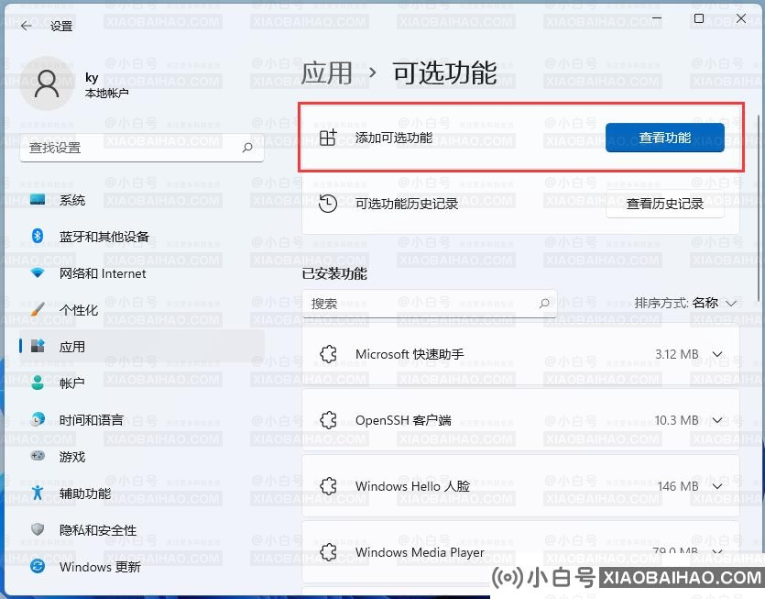Open 蓝牙和其他设备 settings category

pyautogui.click(x=141, y=237)
